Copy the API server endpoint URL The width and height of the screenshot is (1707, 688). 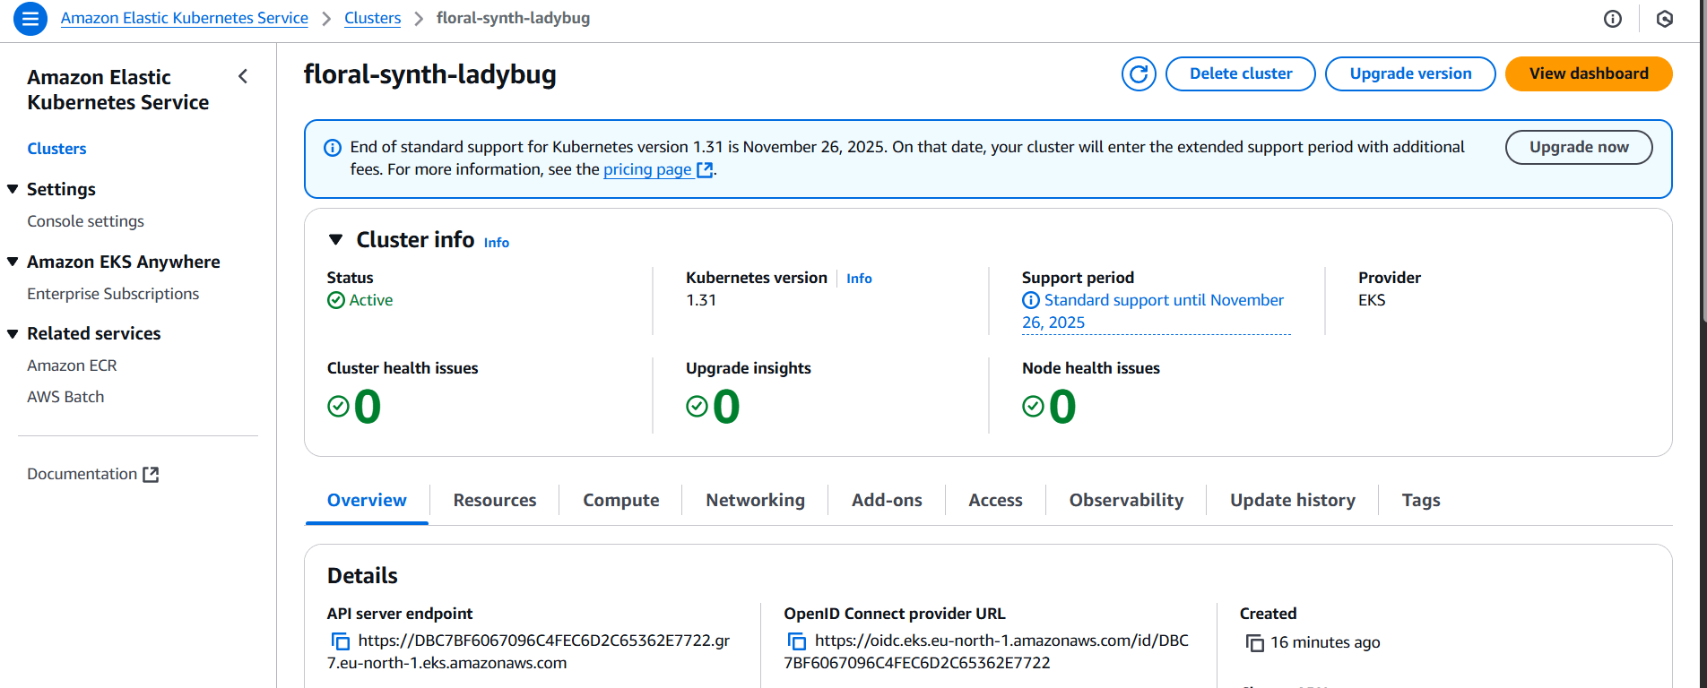pos(341,641)
